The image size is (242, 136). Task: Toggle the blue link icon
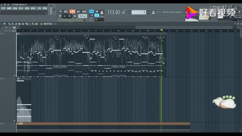pos(97,15)
